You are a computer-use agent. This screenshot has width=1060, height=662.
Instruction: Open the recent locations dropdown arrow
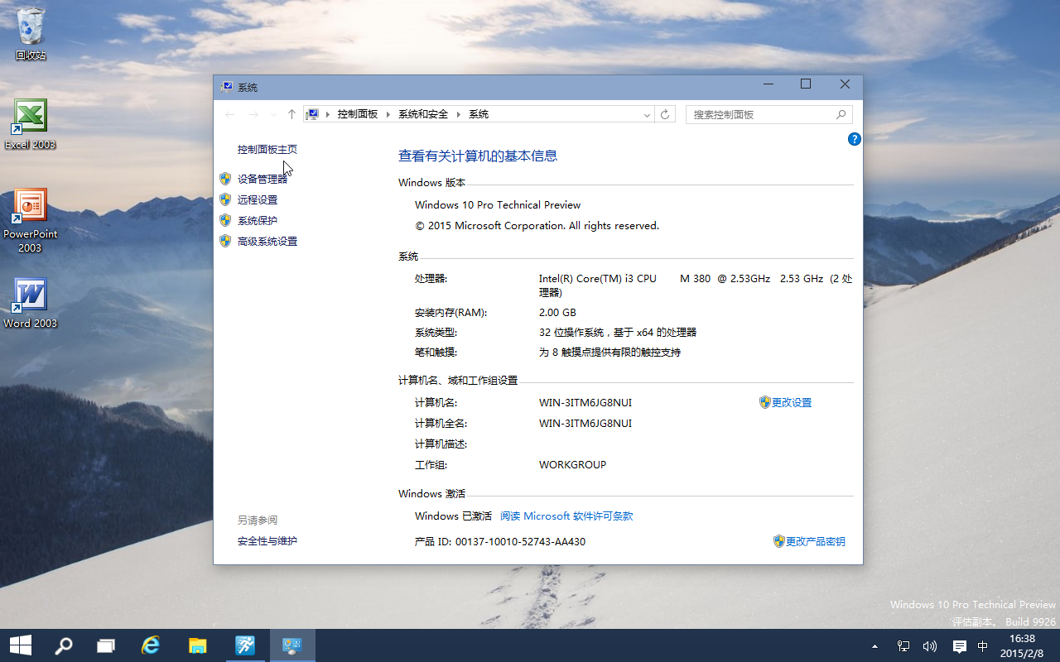tap(273, 115)
